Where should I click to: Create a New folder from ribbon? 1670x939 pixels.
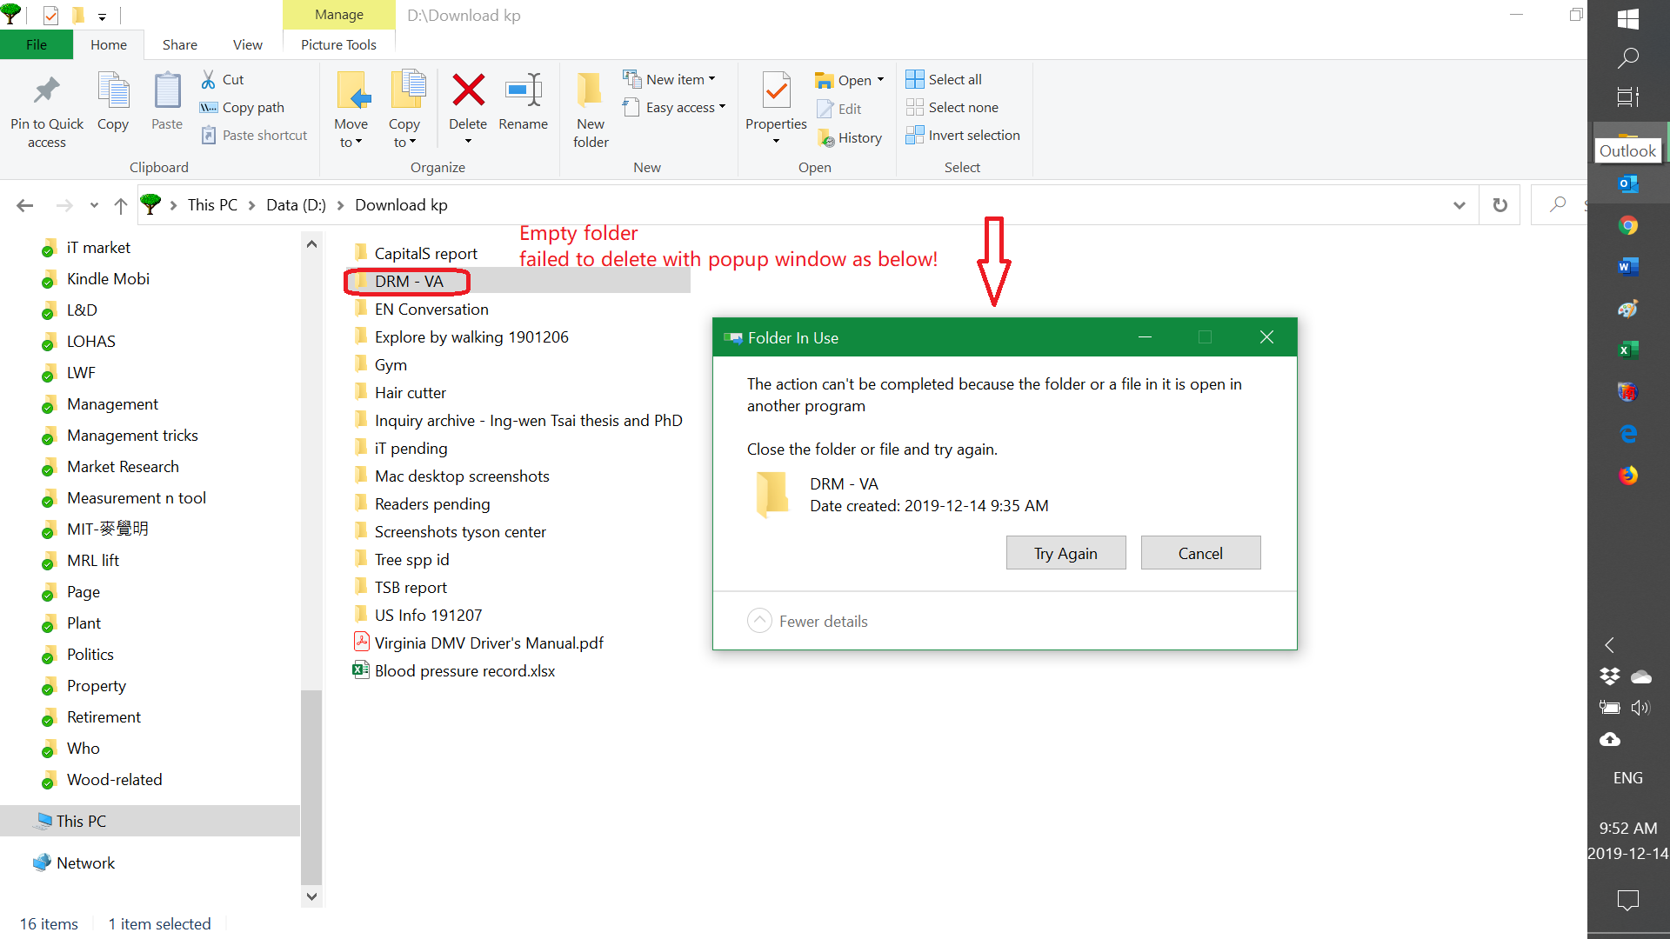click(591, 110)
